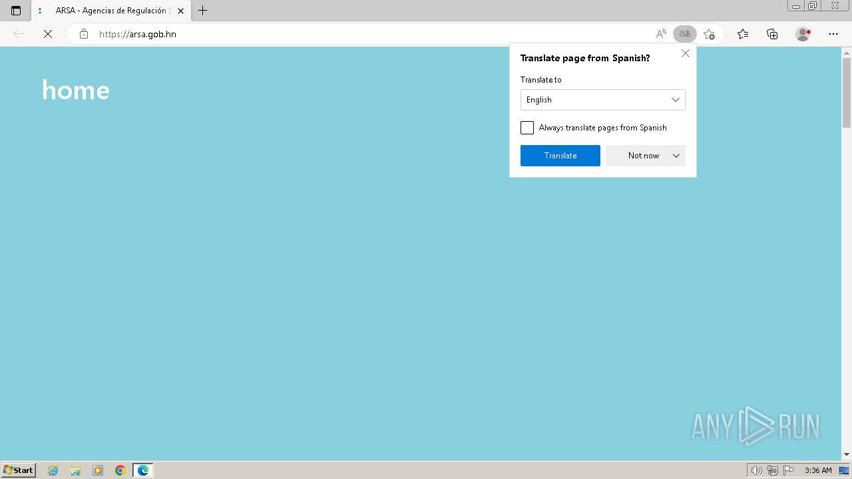Open the Action Center flag icon
Screen dimensions: 852x479
click(x=789, y=470)
